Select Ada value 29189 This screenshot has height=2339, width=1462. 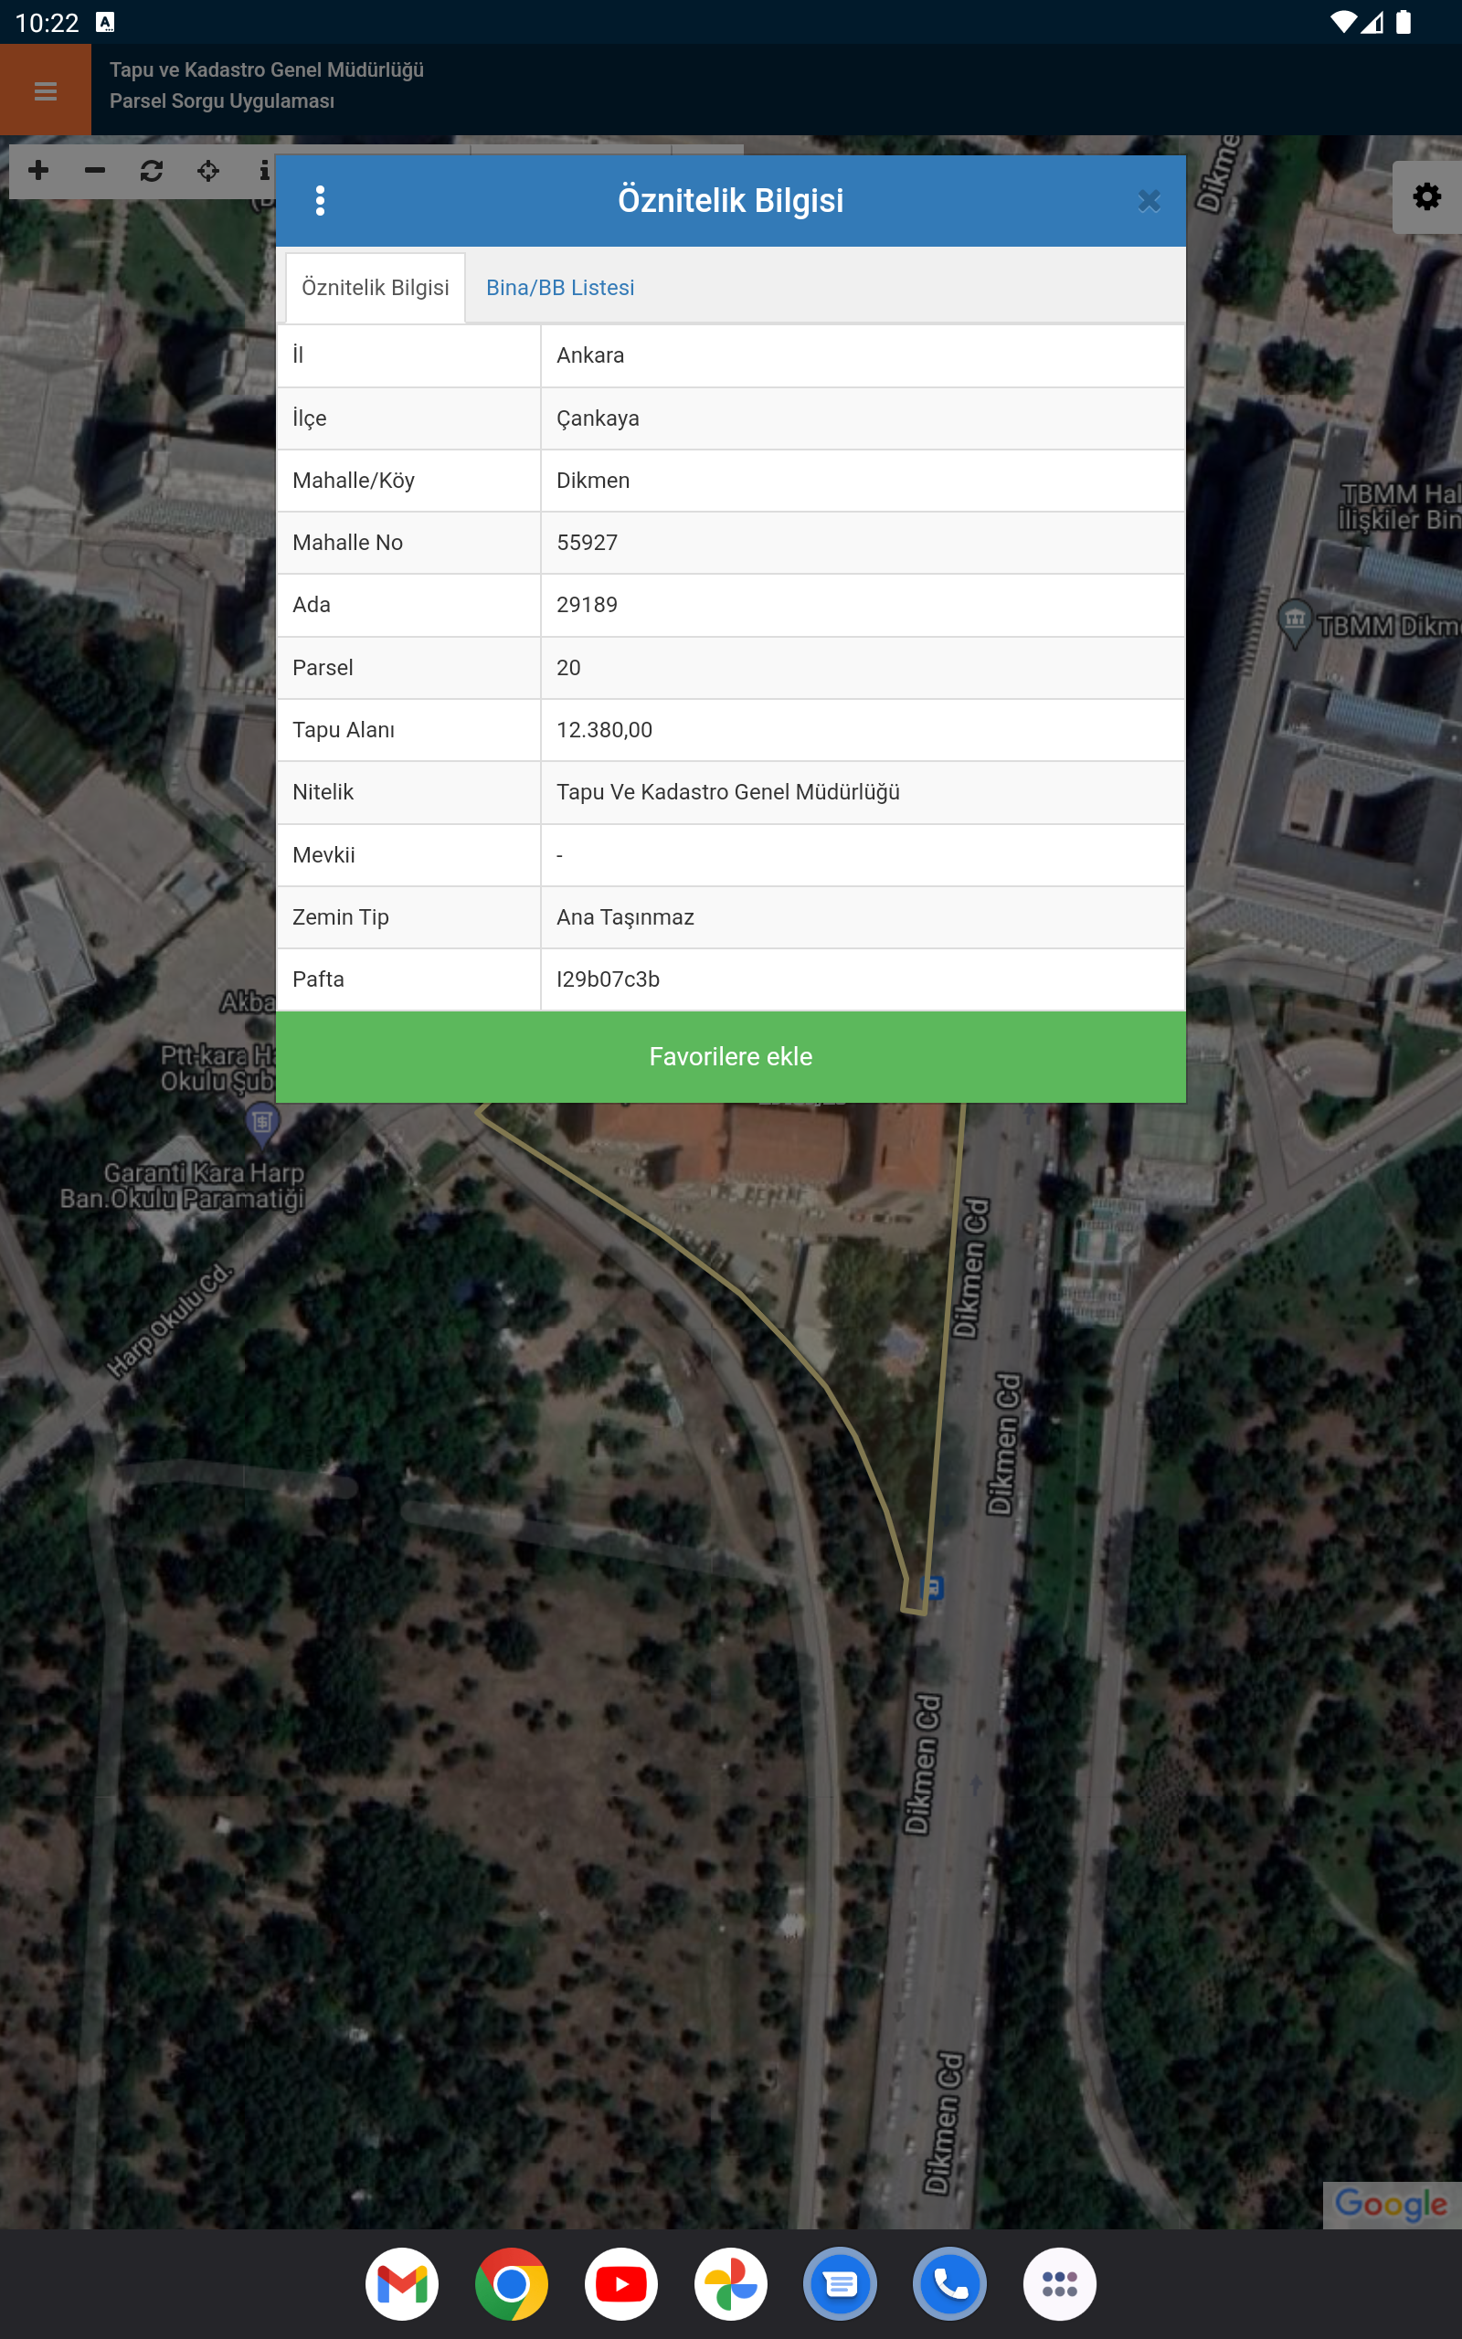point(863,605)
